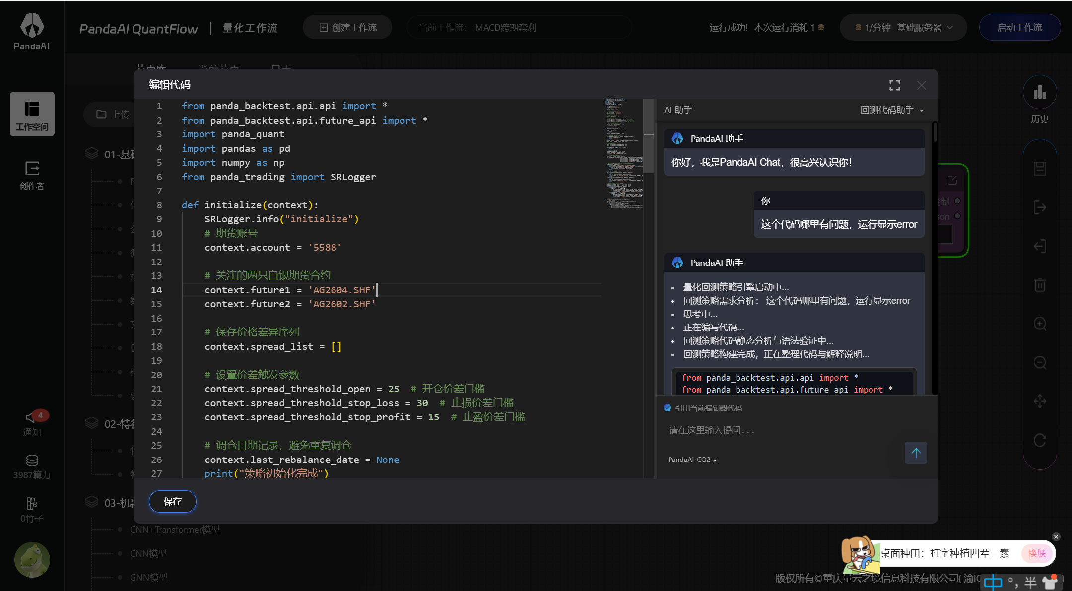Click the line context.future2 = 'AG2602.SHF'

click(x=290, y=304)
